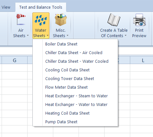Open Print Preview printer icon
Image resolution: width=153 pixels, height=137 pixels.
click(x=139, y=20)
